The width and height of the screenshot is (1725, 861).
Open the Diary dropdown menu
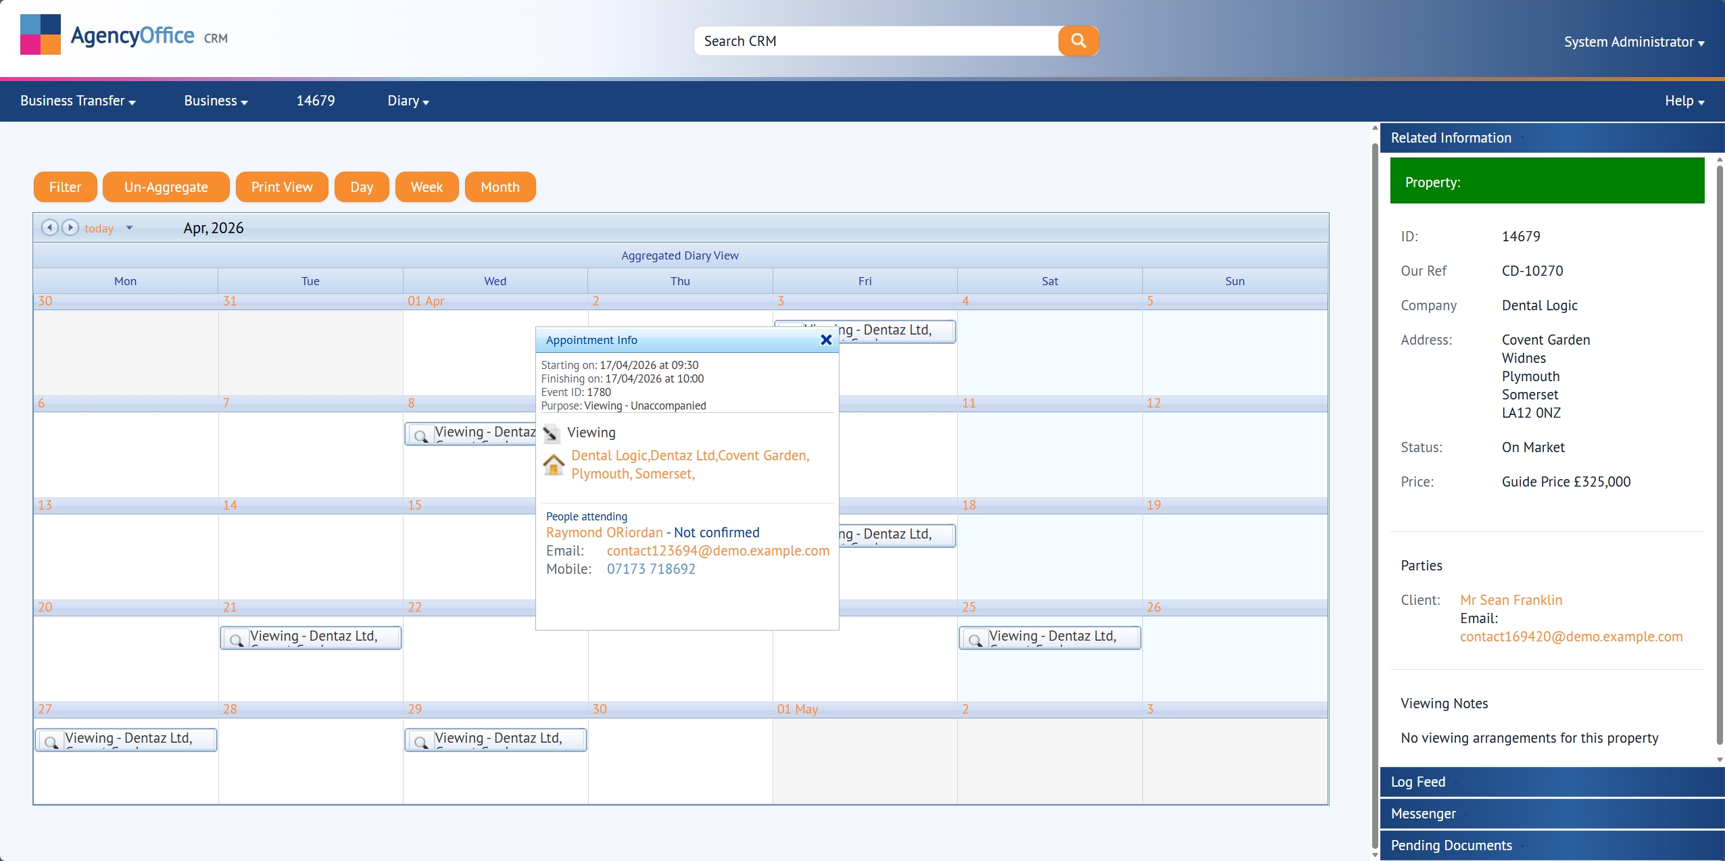click(x=408, y=100)
